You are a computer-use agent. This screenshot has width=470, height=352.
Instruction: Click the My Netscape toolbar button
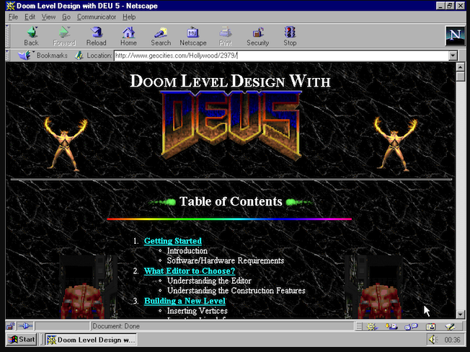[x=193, y=36]
